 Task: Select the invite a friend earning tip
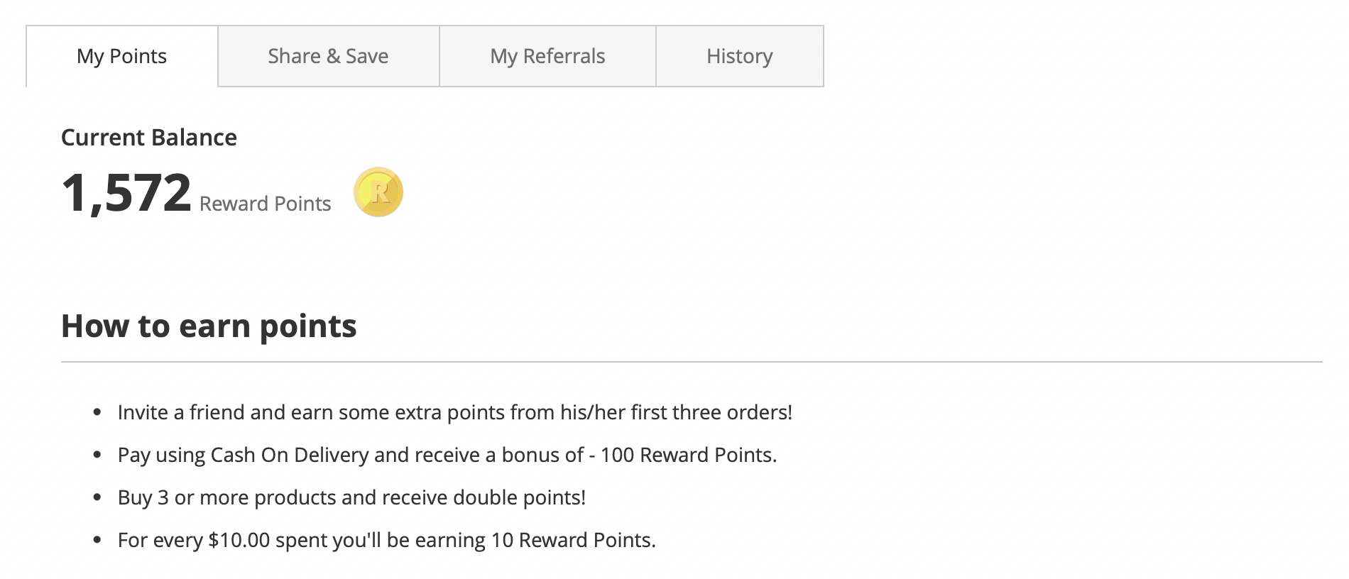(454, 410)
